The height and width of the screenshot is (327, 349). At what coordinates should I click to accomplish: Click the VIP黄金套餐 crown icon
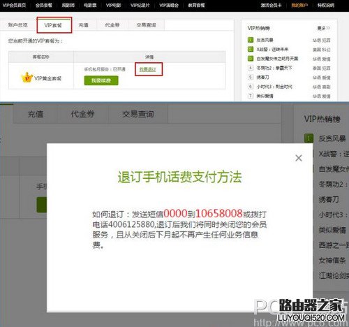27,78
